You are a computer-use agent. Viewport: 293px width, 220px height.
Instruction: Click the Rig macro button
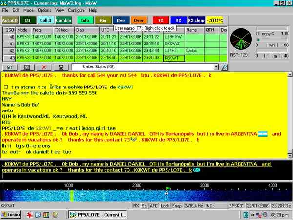click(103, 20)
